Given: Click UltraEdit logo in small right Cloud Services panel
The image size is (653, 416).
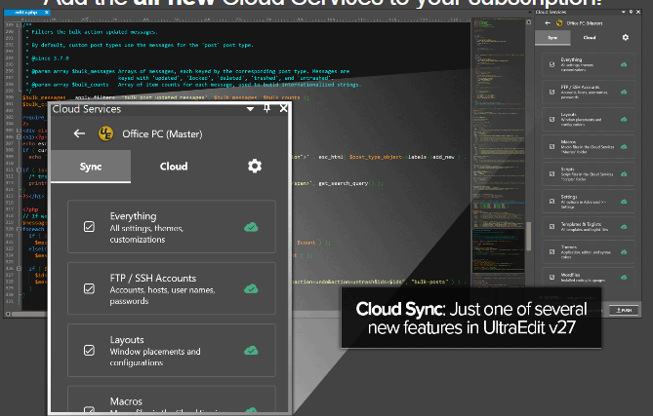Looking at the screenshot, I should [559, 22].
